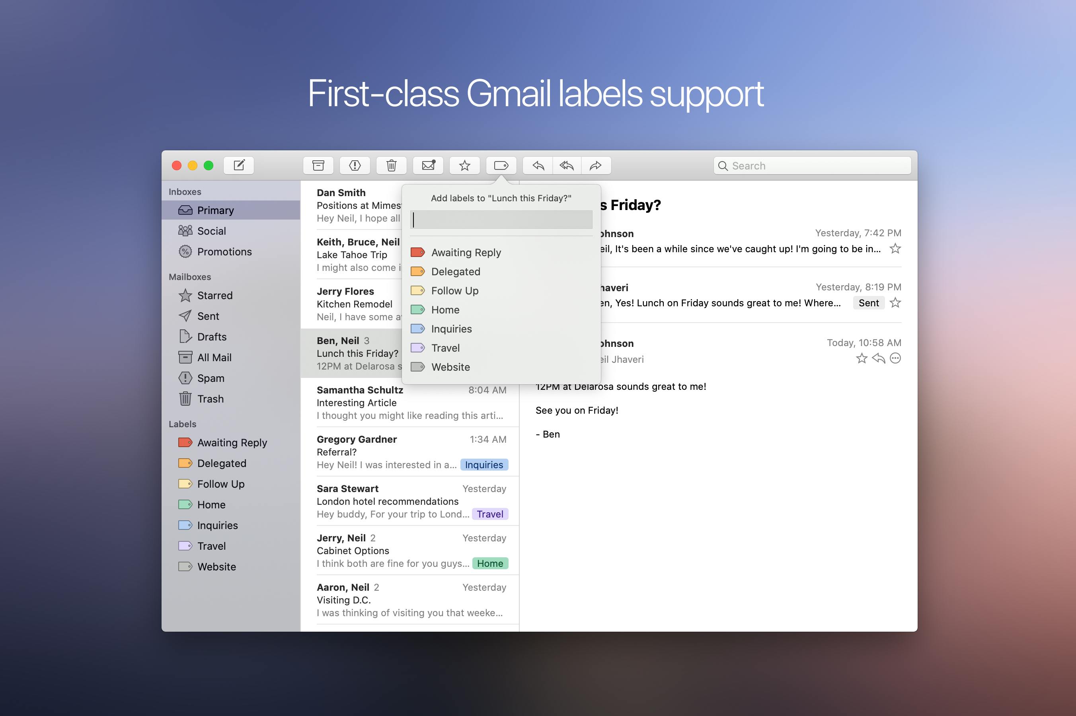Open Sara Stewart's London hotel recommendations email
The width and height of the screenshot is (1076, 716).
coord(410,501)
